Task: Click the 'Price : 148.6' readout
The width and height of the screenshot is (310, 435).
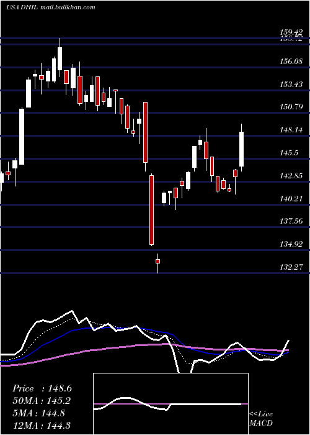Action: (42, 388)
